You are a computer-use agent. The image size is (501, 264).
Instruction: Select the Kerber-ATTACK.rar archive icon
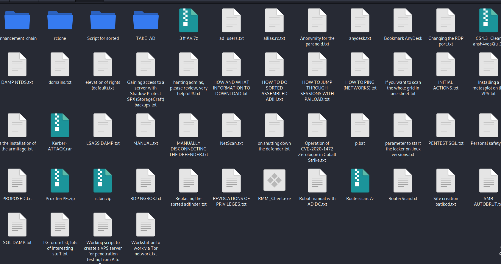pos(60,125)
